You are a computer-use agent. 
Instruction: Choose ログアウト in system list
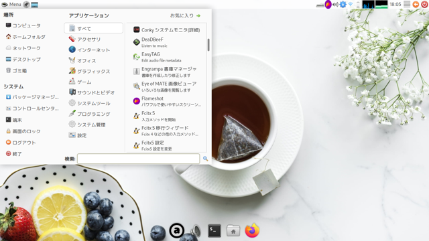21,143
